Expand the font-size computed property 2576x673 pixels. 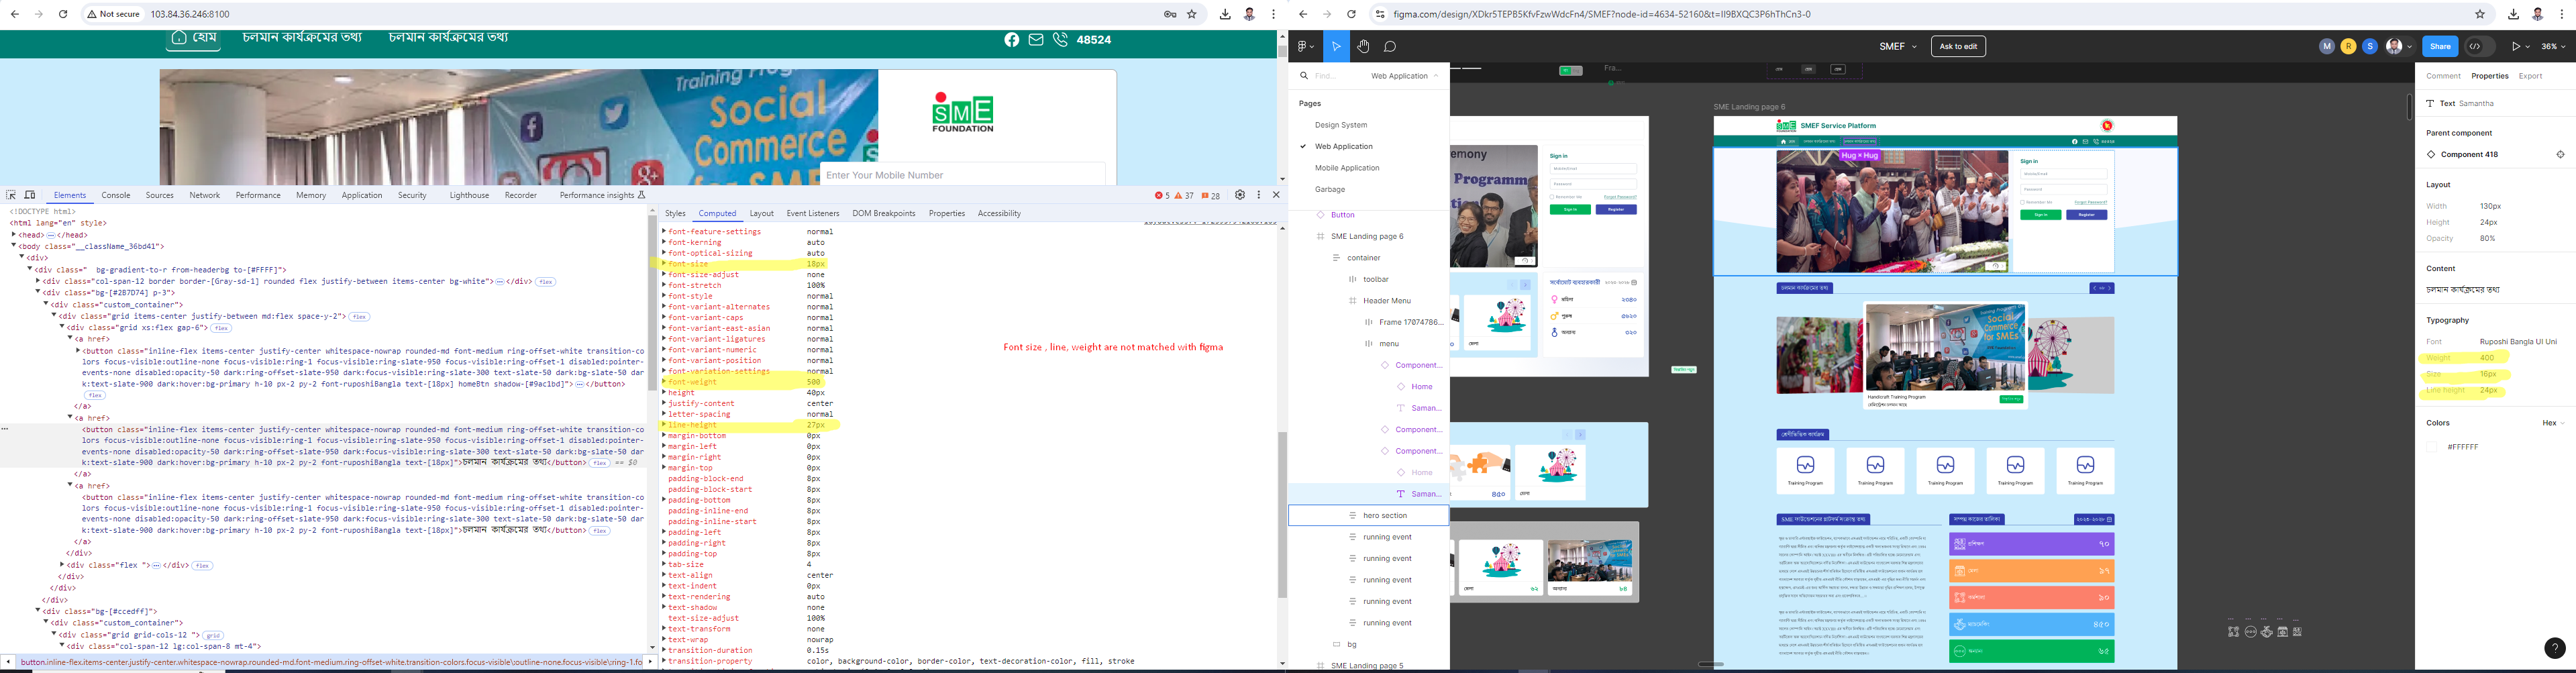click(663, 264)
